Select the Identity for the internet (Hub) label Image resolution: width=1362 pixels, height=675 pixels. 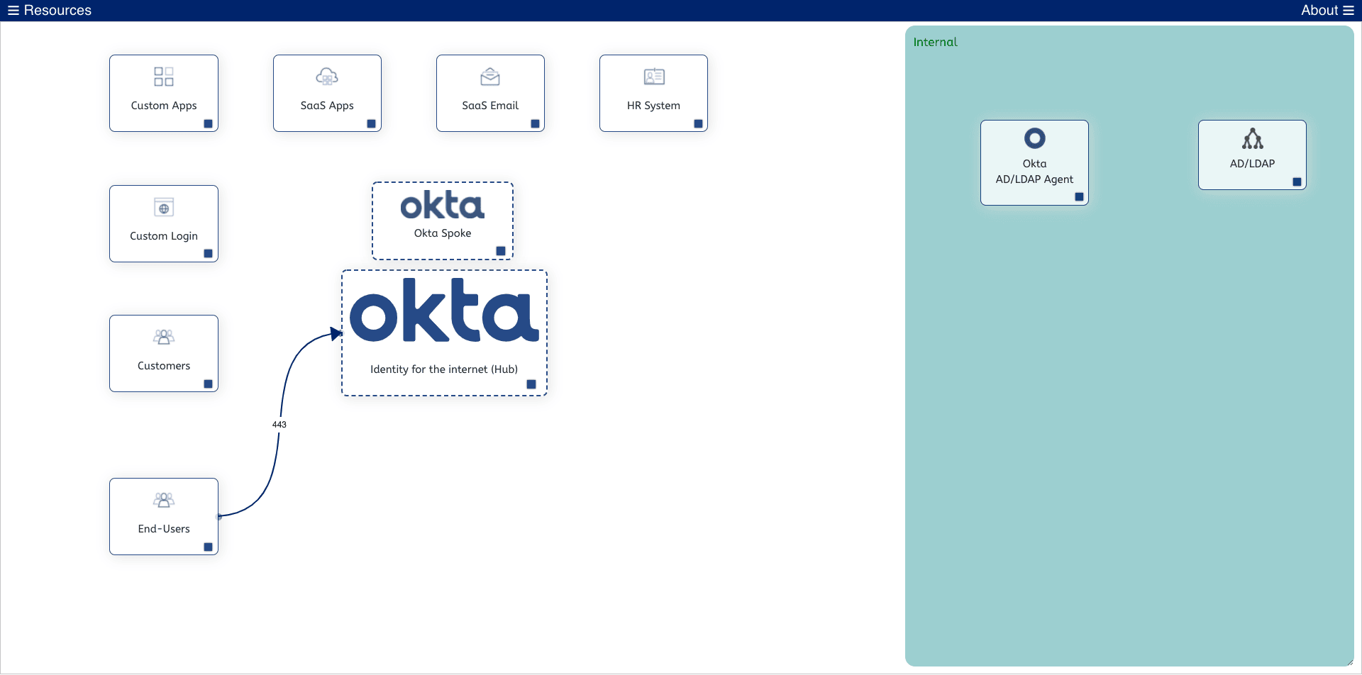[444, 369]
